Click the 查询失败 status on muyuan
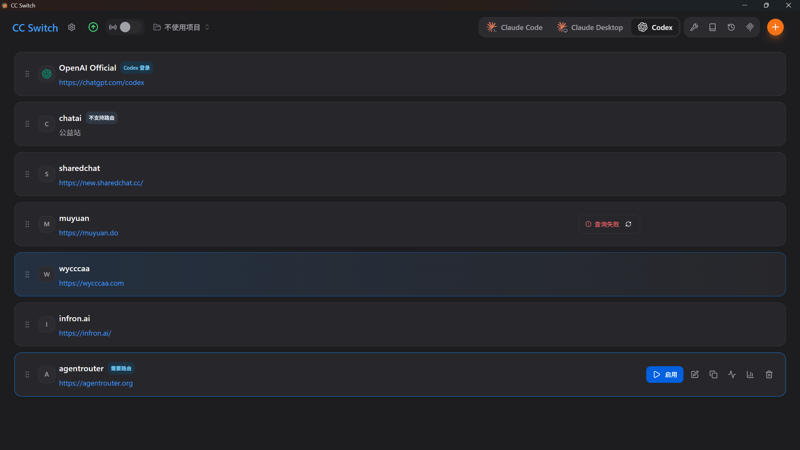800x450 pixels. (602, 224)
